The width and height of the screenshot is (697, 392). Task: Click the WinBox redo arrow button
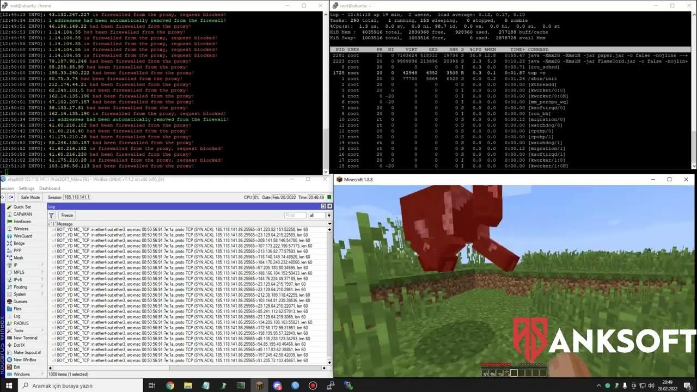[x=11, y=197]
